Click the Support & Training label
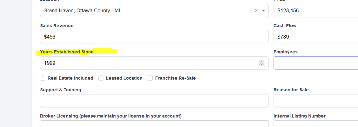Image resolution: width=358 pixels, height=127 pixels. coord(61,90)
